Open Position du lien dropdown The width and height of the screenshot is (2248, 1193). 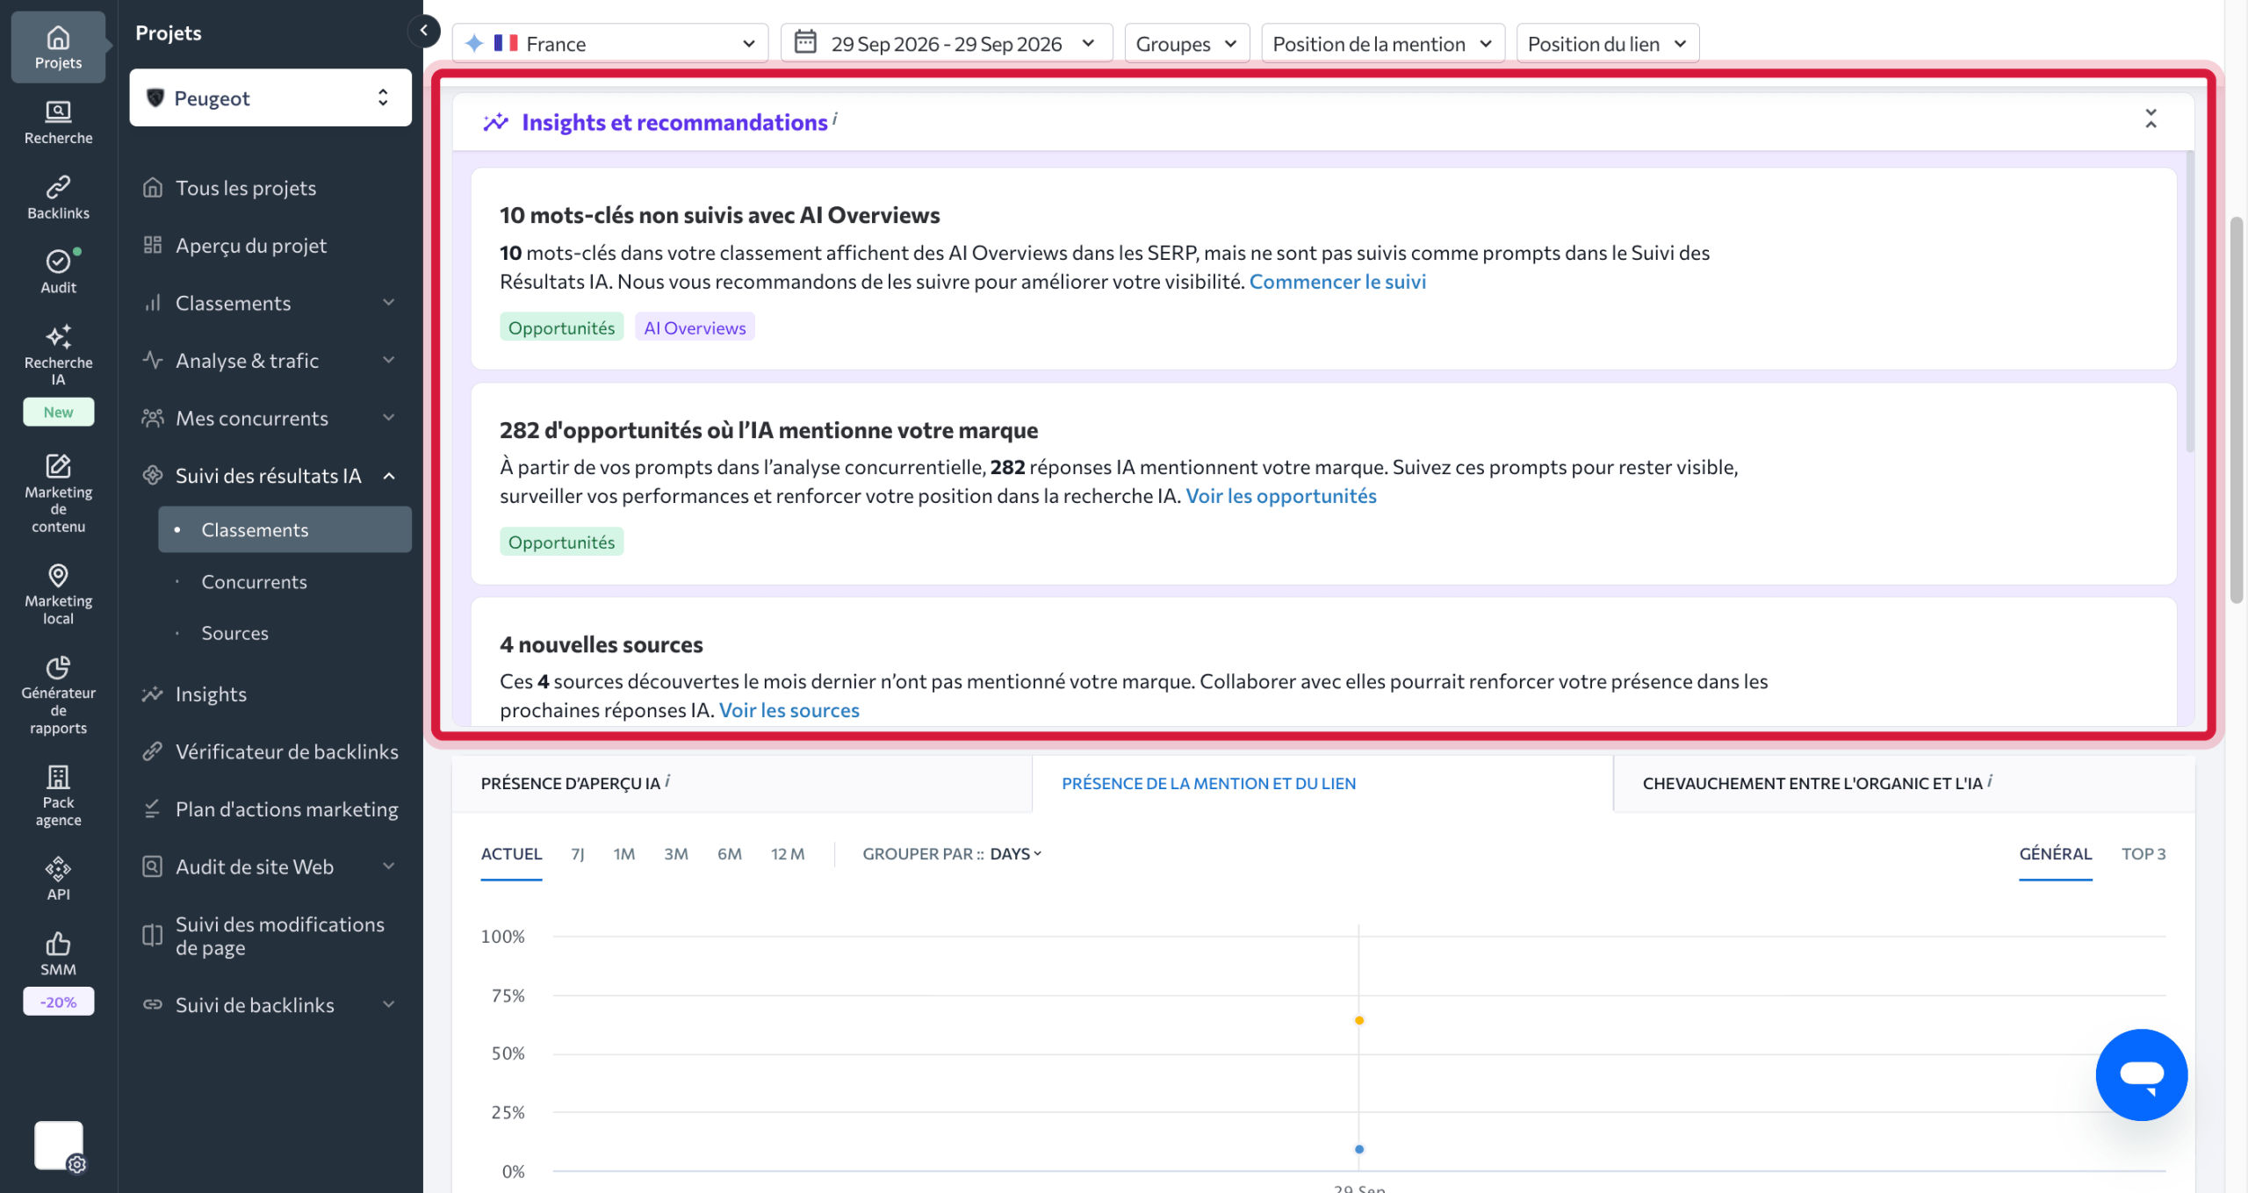1607,43
